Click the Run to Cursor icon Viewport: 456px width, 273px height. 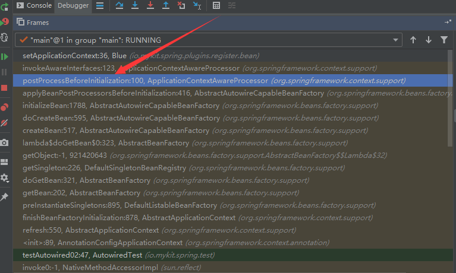point(197,5)
